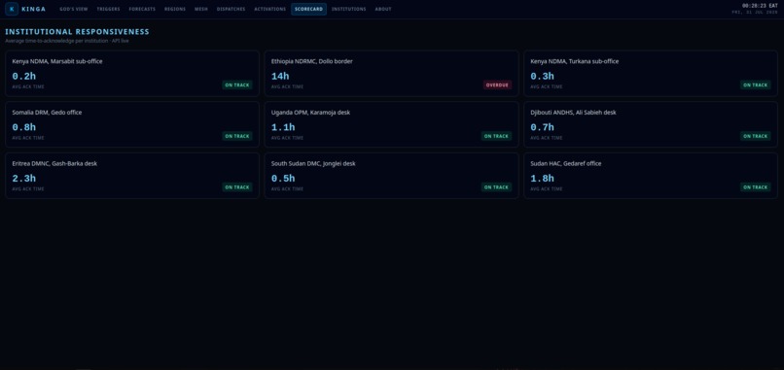Open Uganda OPM, Karamoja desk card
Viewport: 784px width, 370px height.
coord(391,124)
